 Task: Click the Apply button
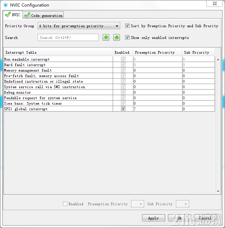tap(153, 218)
